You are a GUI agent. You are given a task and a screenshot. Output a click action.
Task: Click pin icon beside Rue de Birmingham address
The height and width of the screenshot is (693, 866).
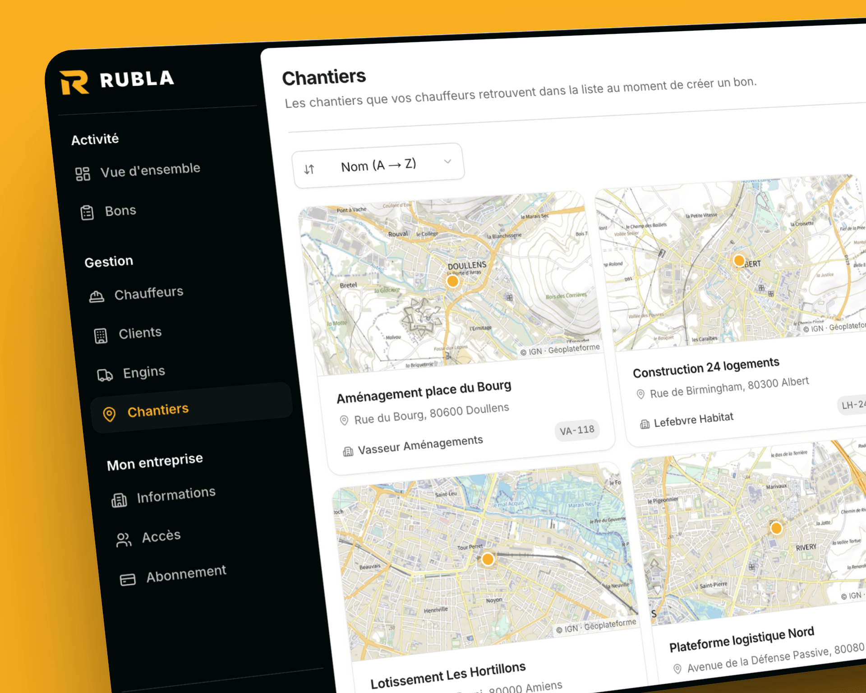(x=640, y=394)
